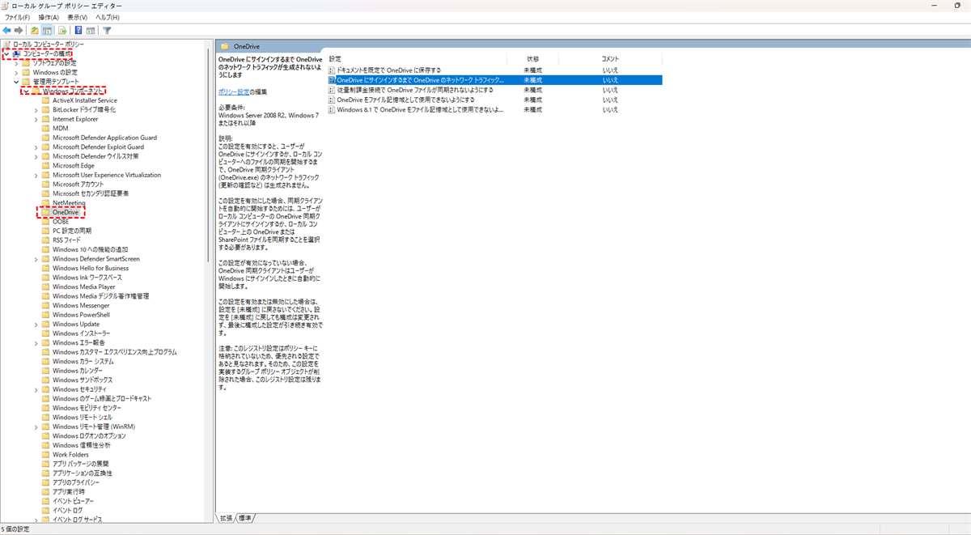971x535 pixels.
Task: Sort by the コメント column header
Action: click(610, 59)
